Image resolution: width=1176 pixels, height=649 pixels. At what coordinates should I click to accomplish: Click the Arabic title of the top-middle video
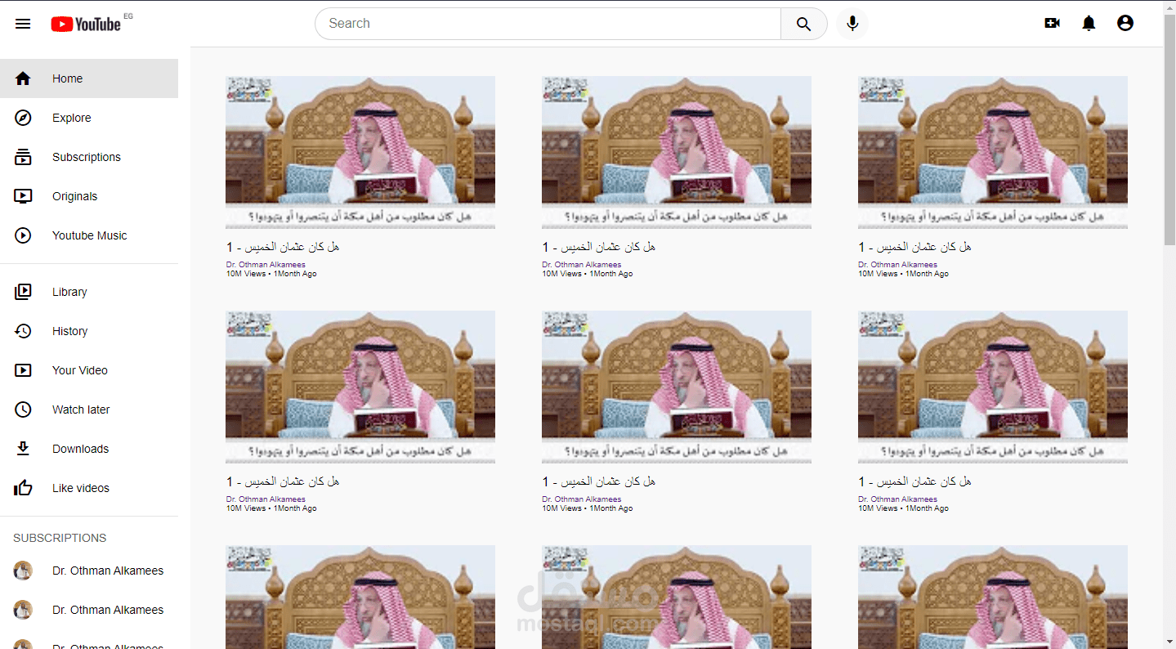(x=599, y=247)
